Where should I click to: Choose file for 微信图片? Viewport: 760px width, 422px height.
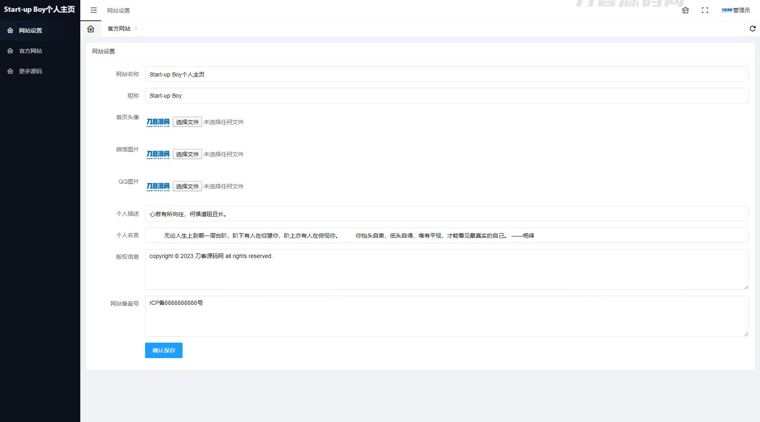click(x=187, y=154)
